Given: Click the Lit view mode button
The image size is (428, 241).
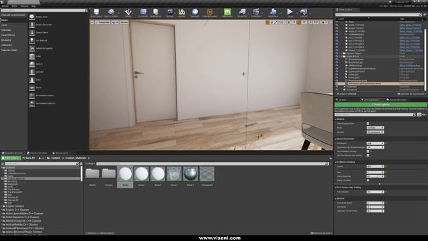Looking at the screenshot, I should pos(115,22).
